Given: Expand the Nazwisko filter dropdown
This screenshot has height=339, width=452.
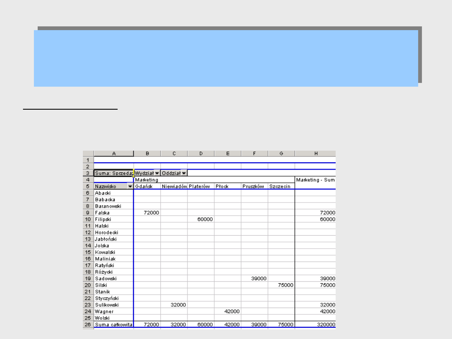Looking at the screenshot, I should (x=130, y=187).
